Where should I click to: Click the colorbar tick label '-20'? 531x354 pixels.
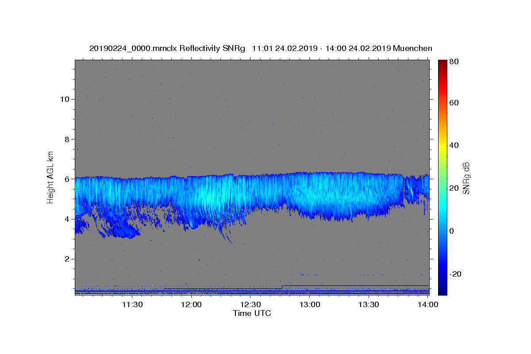[455, 274]
